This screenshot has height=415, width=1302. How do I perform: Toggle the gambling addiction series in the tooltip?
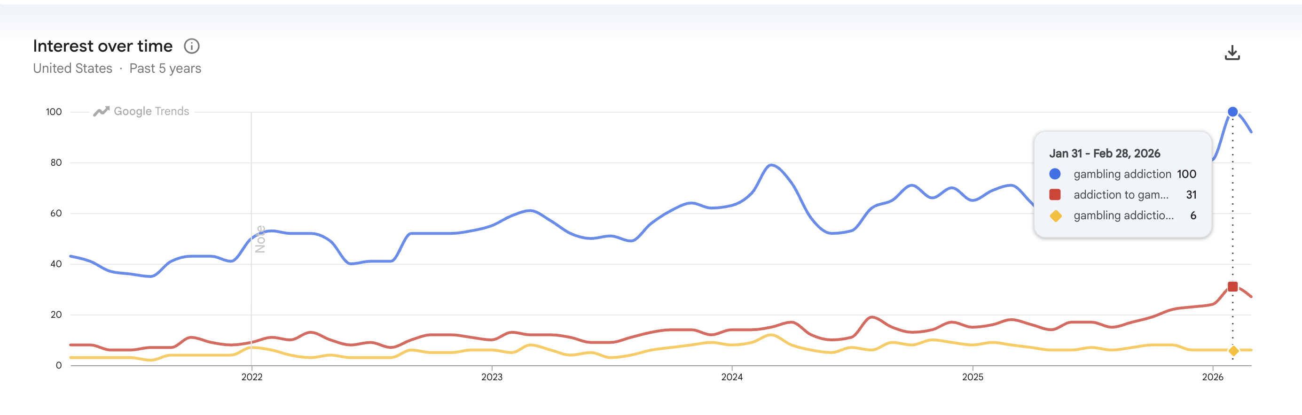pyautogui.click(x=1121, y=174)
